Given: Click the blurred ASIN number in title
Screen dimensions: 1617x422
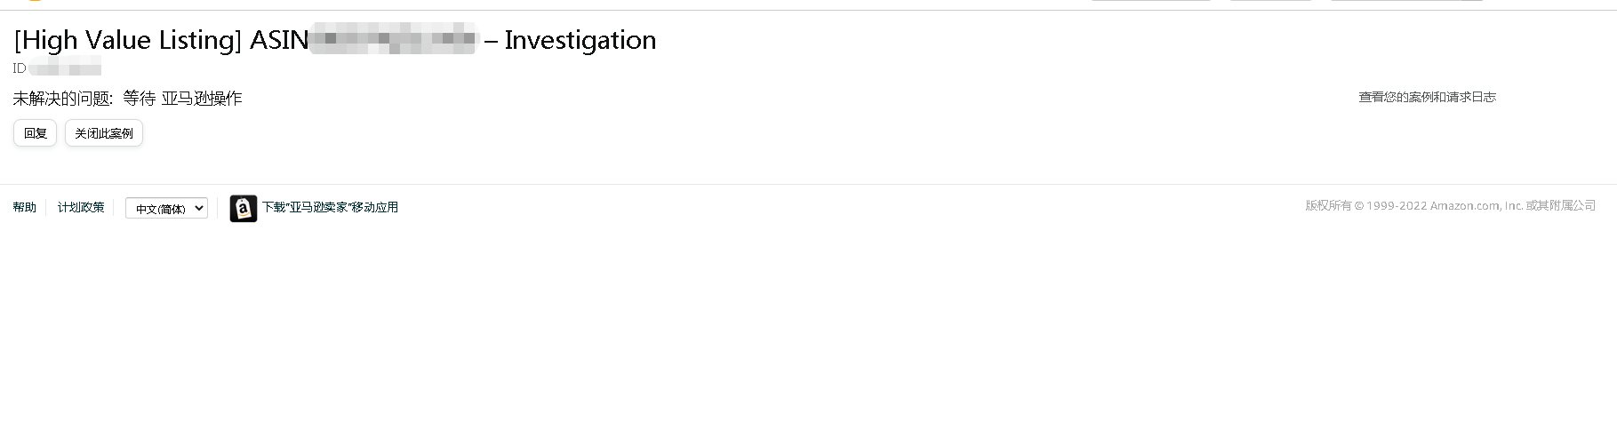Looking at the screenshot, I should (x=393, y=40).
